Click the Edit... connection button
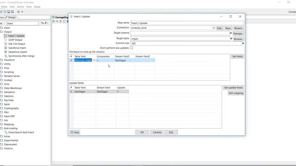The height and width of the screenshot is (166, 296). (x=220, y=28)
